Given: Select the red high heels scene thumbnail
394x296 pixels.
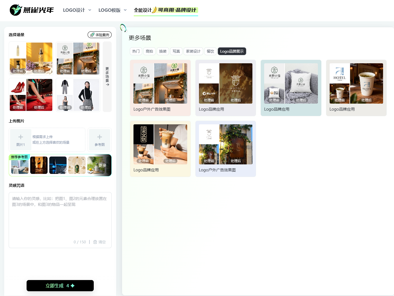Looking at the screenshot, I should [31, 95].
